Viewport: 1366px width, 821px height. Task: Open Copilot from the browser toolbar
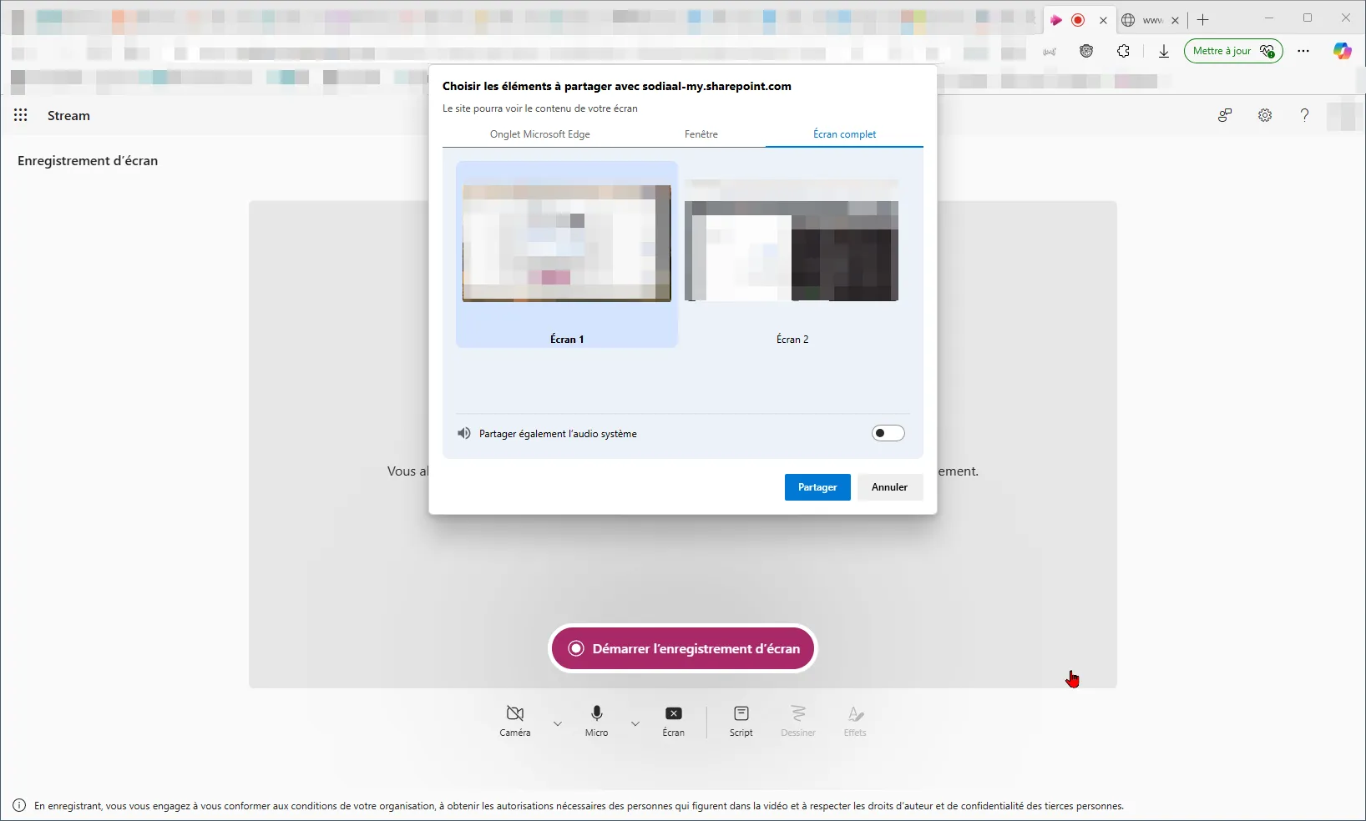(x=1343, y=51)
